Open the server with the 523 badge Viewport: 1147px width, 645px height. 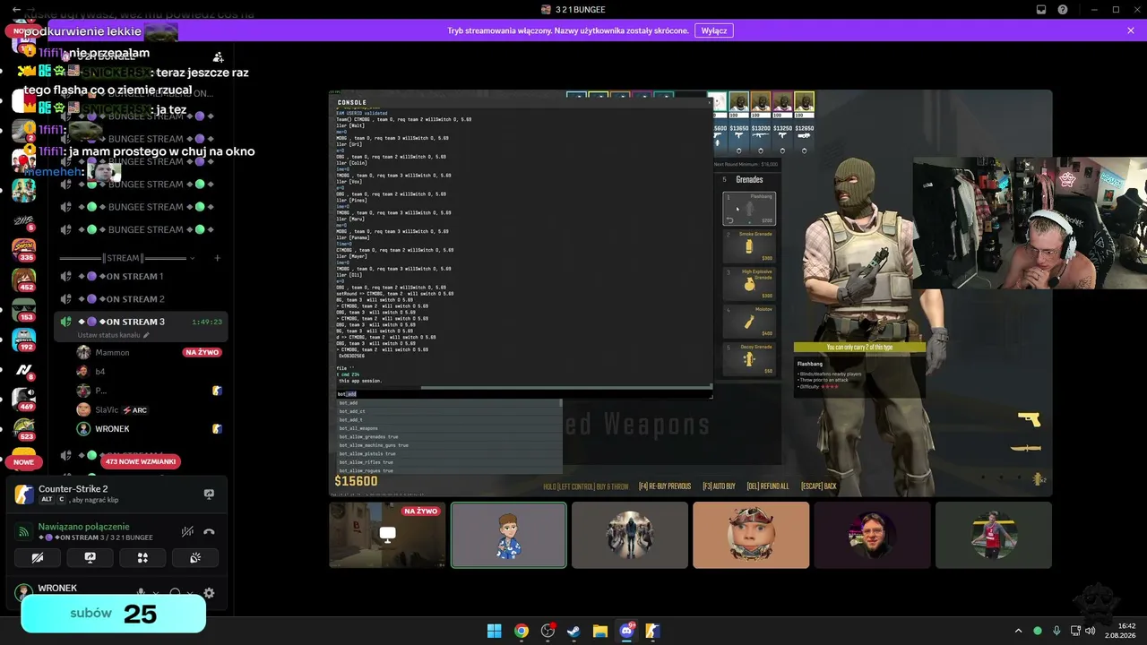[23, 429]
